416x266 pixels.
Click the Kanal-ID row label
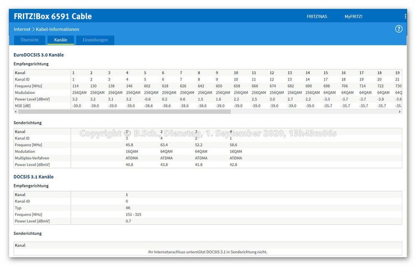pos(22,201)
